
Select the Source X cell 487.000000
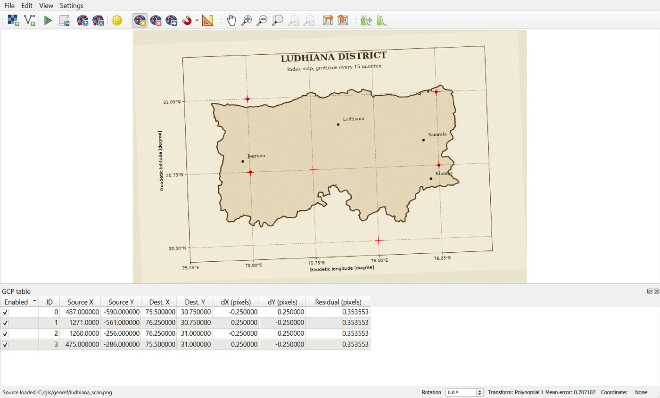(x=80, y=312)
